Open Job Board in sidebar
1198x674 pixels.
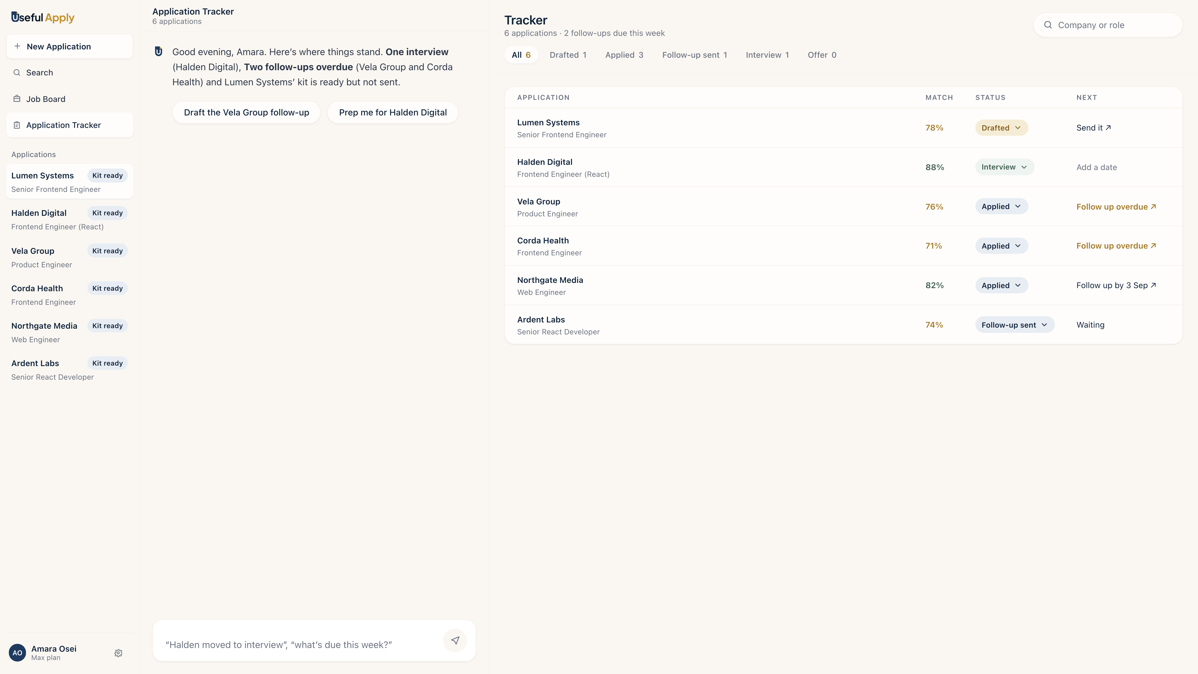click(x=70, y=99)
